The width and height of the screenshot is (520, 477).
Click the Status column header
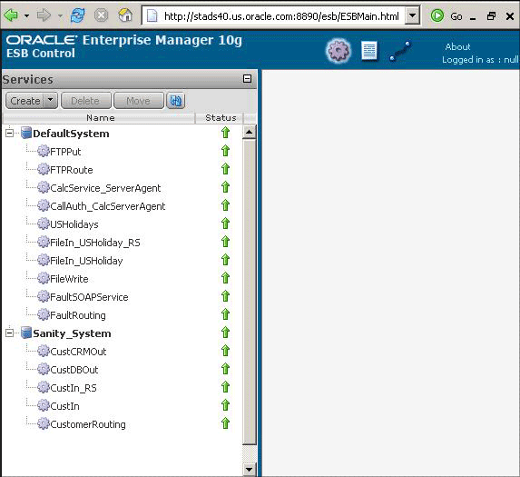(x=221, y=118)
